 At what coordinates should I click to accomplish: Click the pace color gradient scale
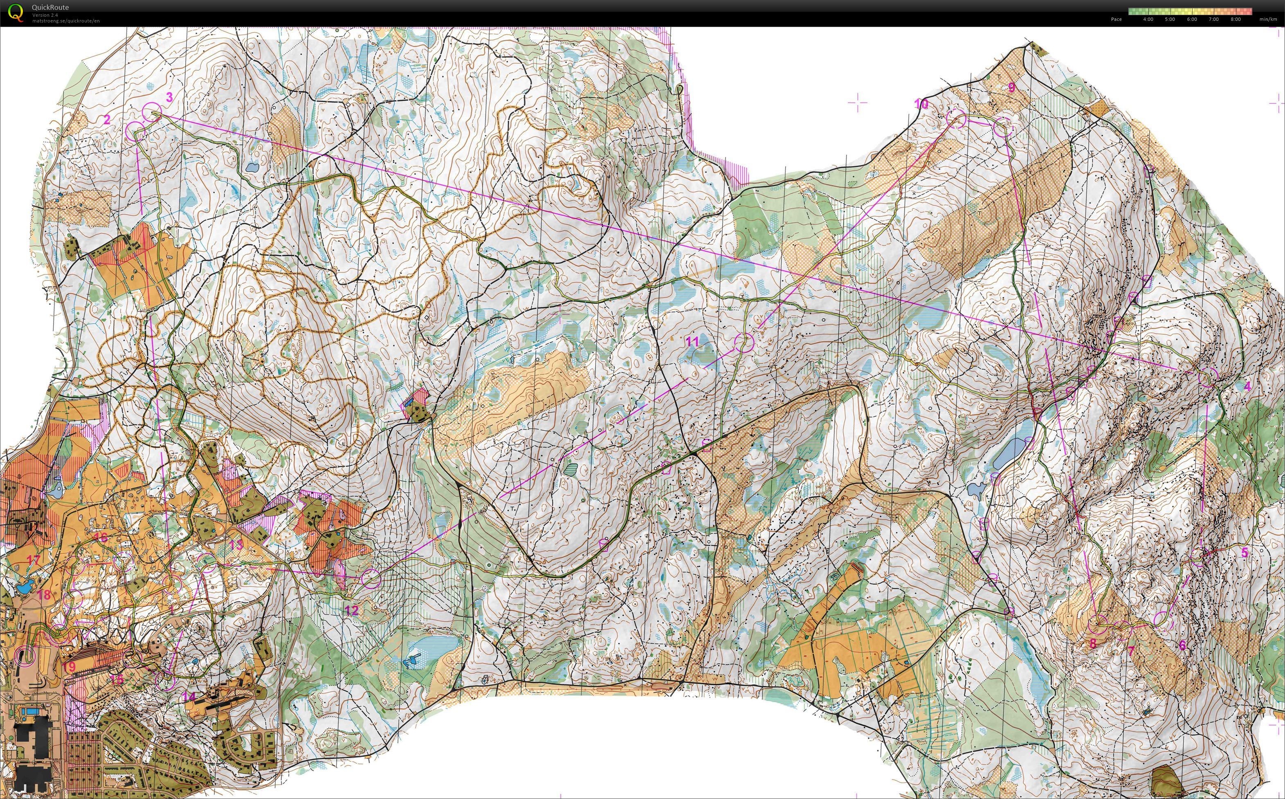[x=1190, y=11]
